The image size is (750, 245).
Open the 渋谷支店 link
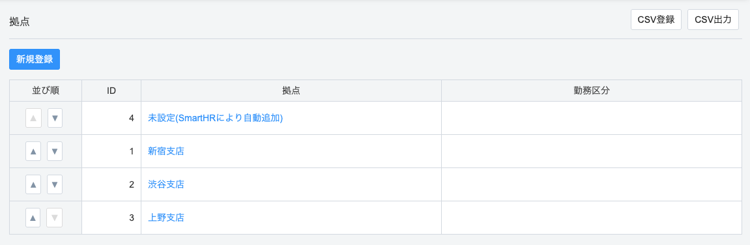click(x=166, y=184)
